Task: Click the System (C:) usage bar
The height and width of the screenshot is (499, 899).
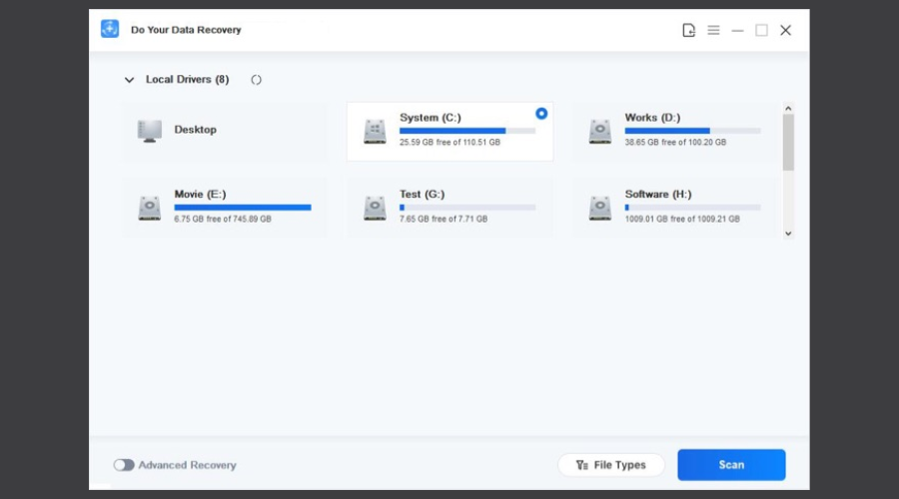Action: tap(467, 131)
